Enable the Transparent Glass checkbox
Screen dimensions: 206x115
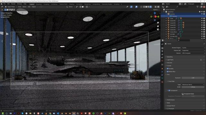(183, 94)
